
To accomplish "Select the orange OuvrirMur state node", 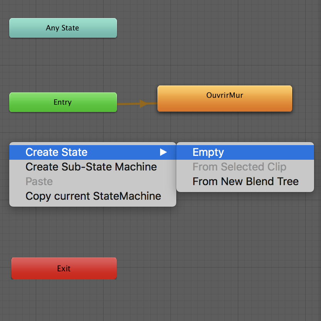I will 224,99.
